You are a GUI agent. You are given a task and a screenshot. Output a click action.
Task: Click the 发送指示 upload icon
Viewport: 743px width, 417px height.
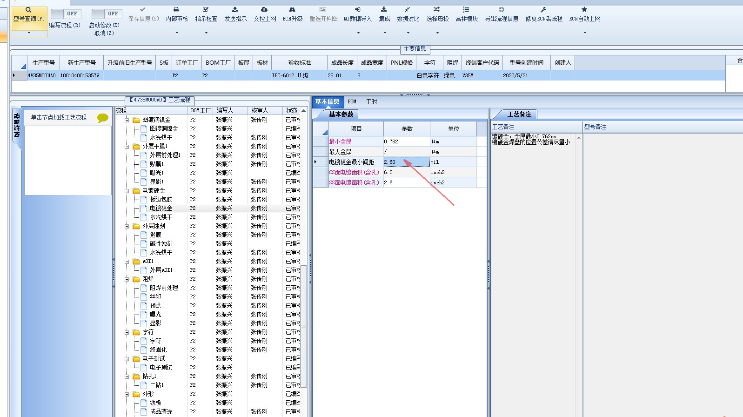point(235,9)
